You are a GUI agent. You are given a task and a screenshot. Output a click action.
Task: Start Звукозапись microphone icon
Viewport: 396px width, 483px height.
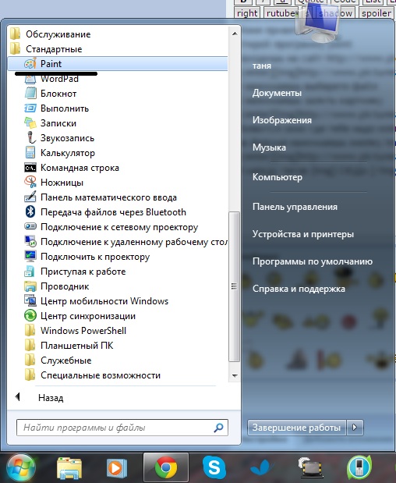pyautogui.click(x=30, y=137)
